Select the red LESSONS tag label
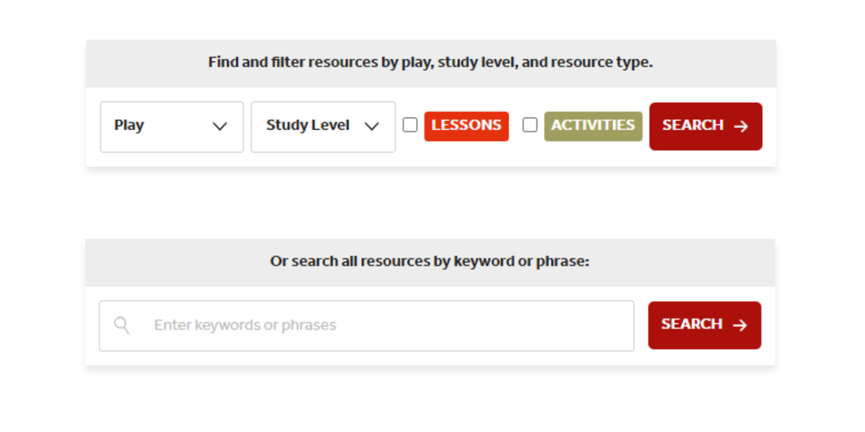 [x=466, y=125]
